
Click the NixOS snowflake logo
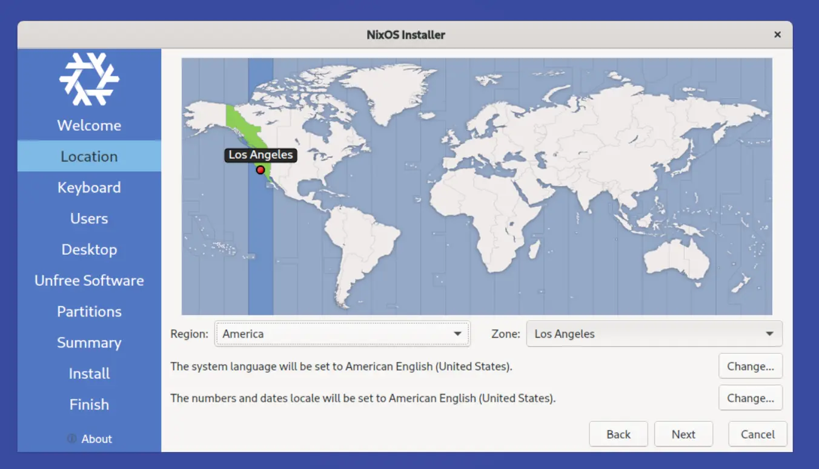tap(89, 79)
